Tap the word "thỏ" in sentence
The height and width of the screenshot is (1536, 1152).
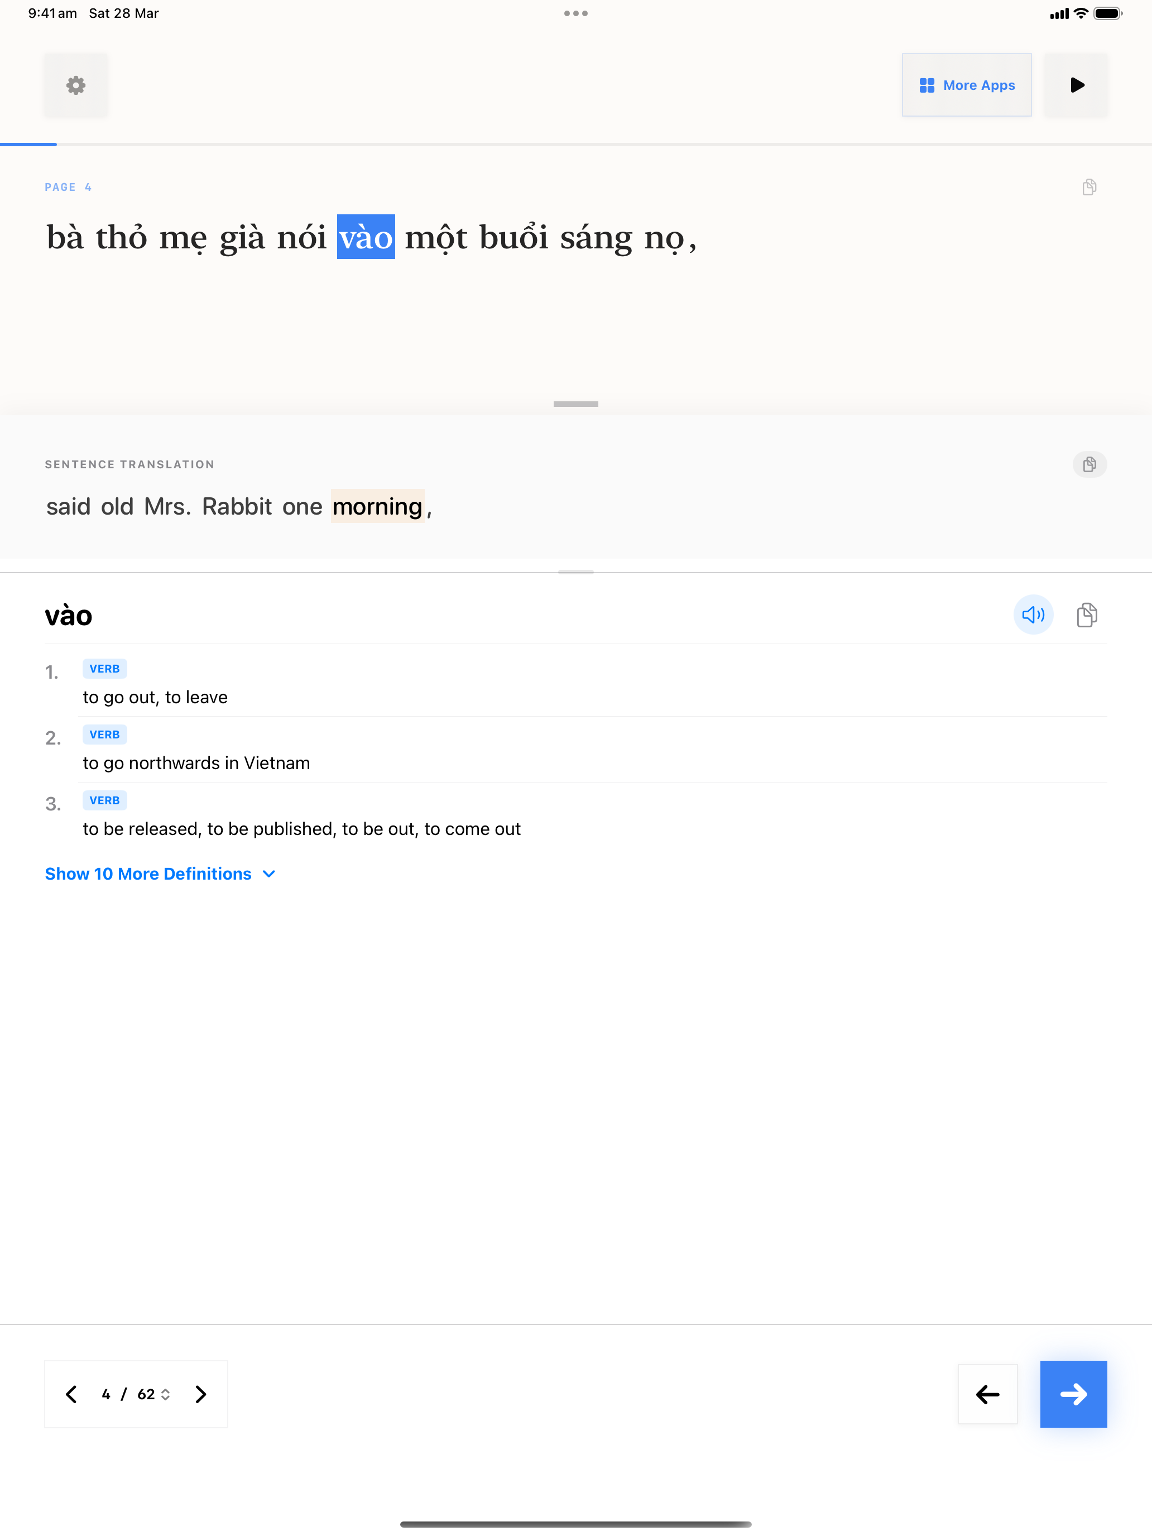[x=121, y=237]
